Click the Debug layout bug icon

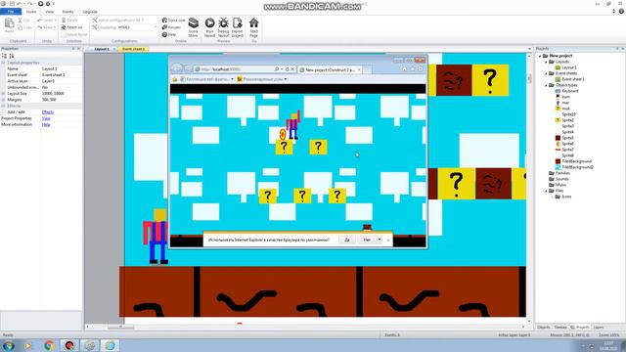223,23
